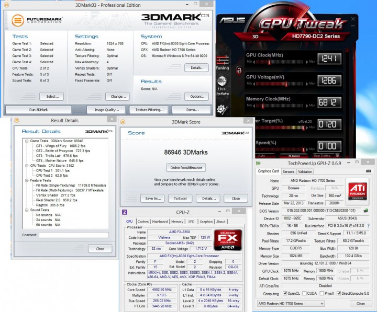Image resolution: width=377 pixels, height=312 pixels.
Task: Click the GPU Voltage slider handle
Action: pos(286,84)
